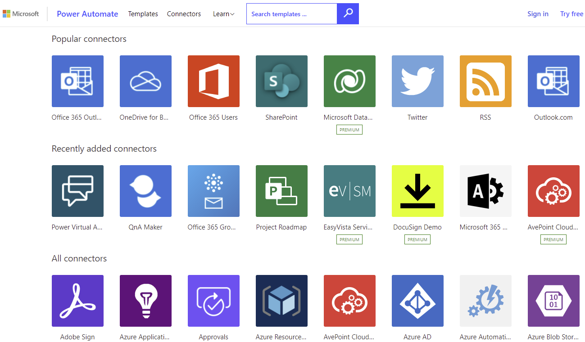Open the Azure AD connector icon

[x=417, y=301]
